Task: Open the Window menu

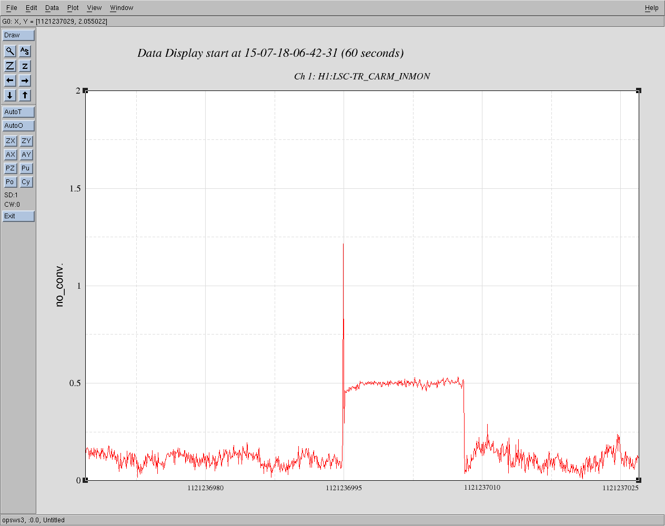Action: pyautogui.click(x=122, y=8)
